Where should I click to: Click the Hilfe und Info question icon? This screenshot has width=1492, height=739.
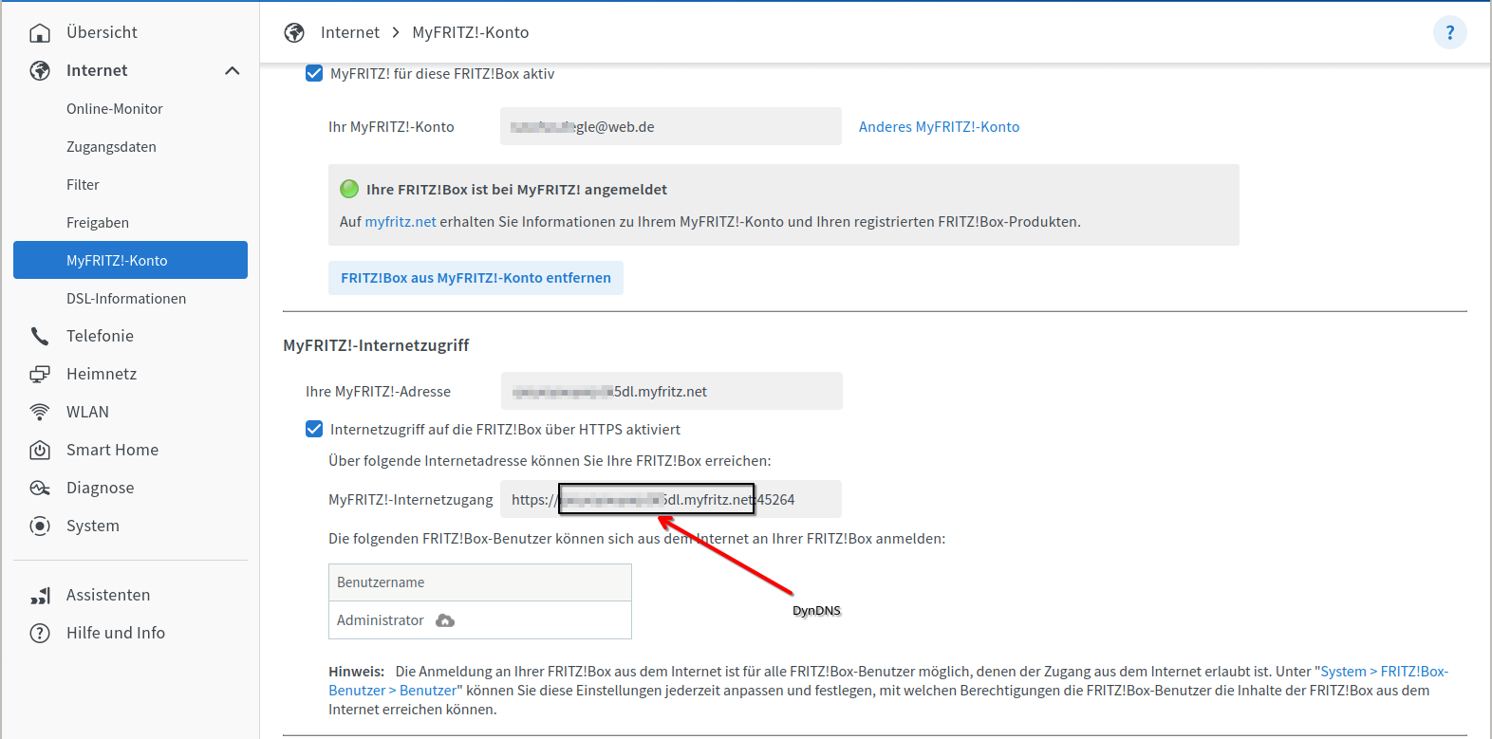[x=40, y=633]
